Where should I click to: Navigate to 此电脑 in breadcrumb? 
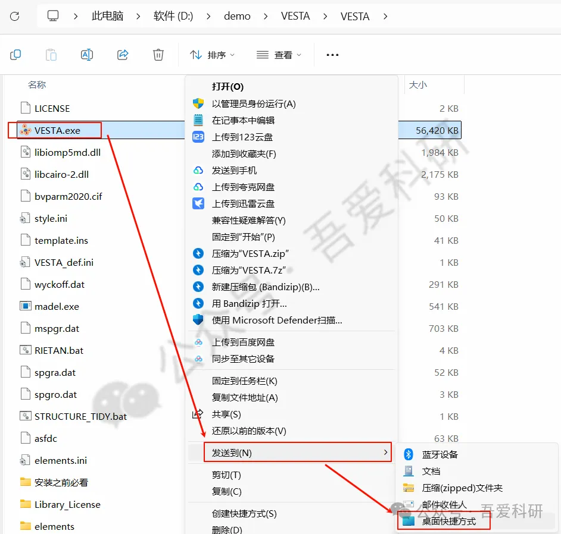coord(107,16)
